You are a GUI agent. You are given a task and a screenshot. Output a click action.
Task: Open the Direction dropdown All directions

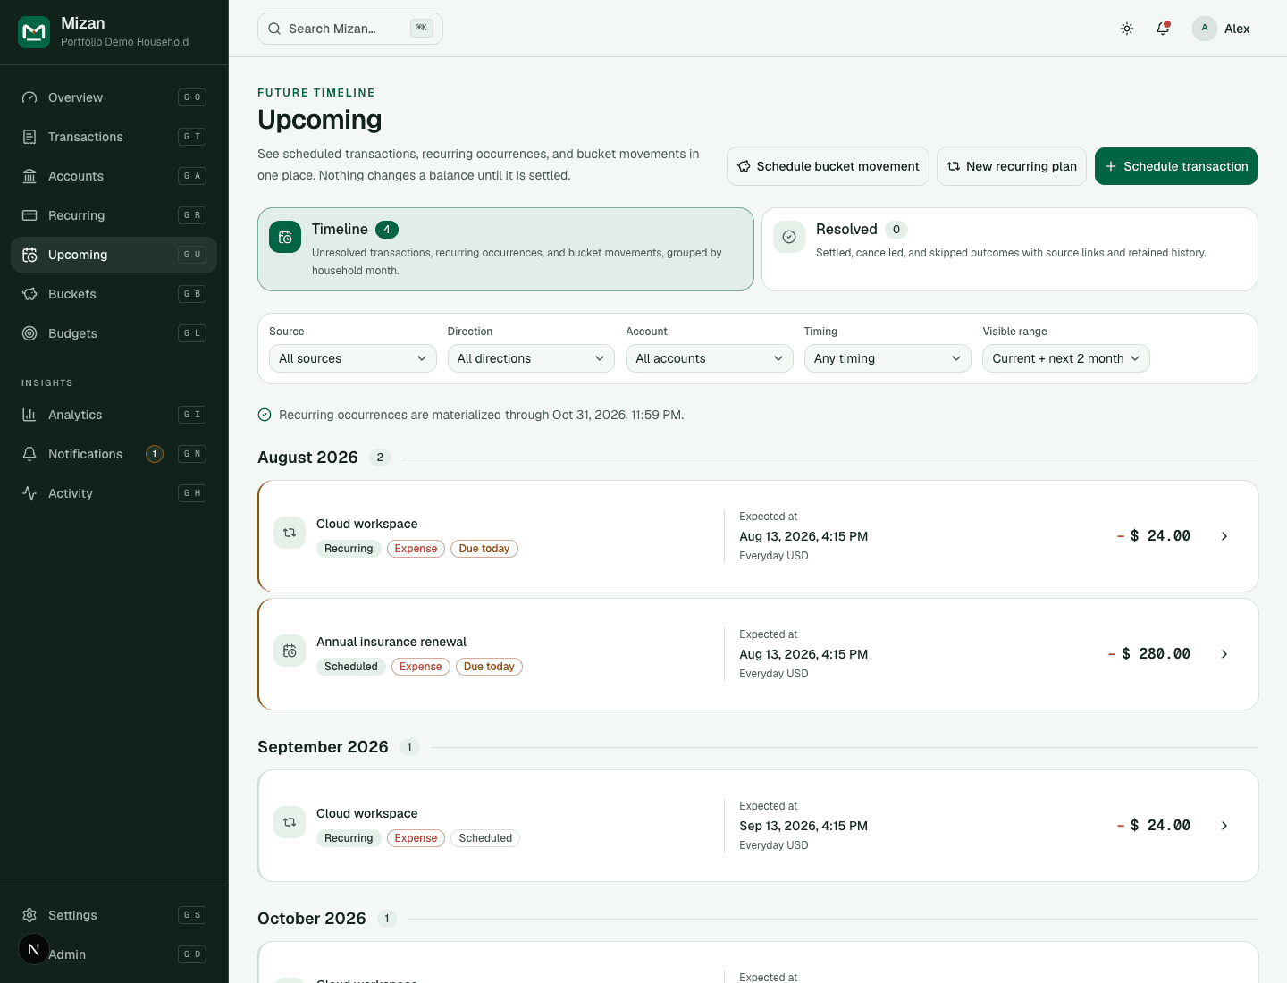pos(531,358)
